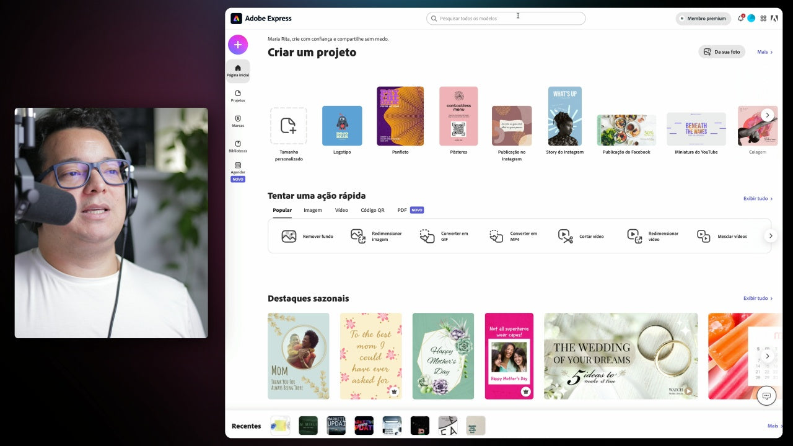The width and height of the screenshot is (793, 446).
Task: Open the apps grid icon
Action: [763, 19]
